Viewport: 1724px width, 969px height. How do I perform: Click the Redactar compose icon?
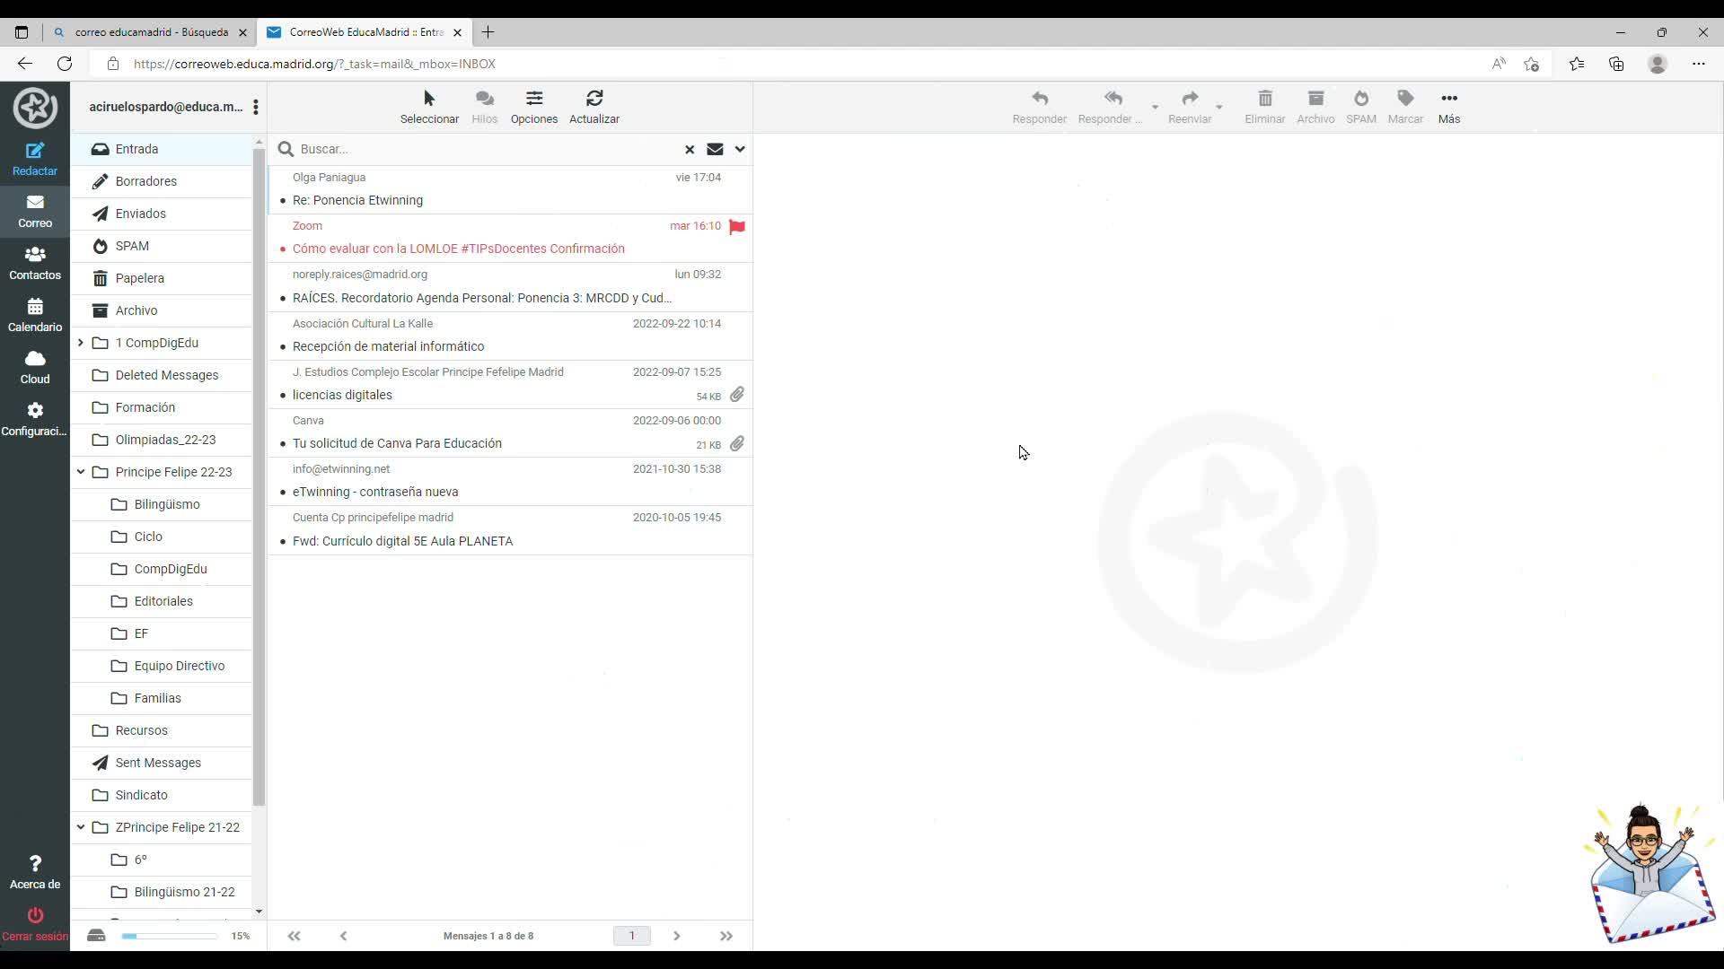[x=35, y=151]
